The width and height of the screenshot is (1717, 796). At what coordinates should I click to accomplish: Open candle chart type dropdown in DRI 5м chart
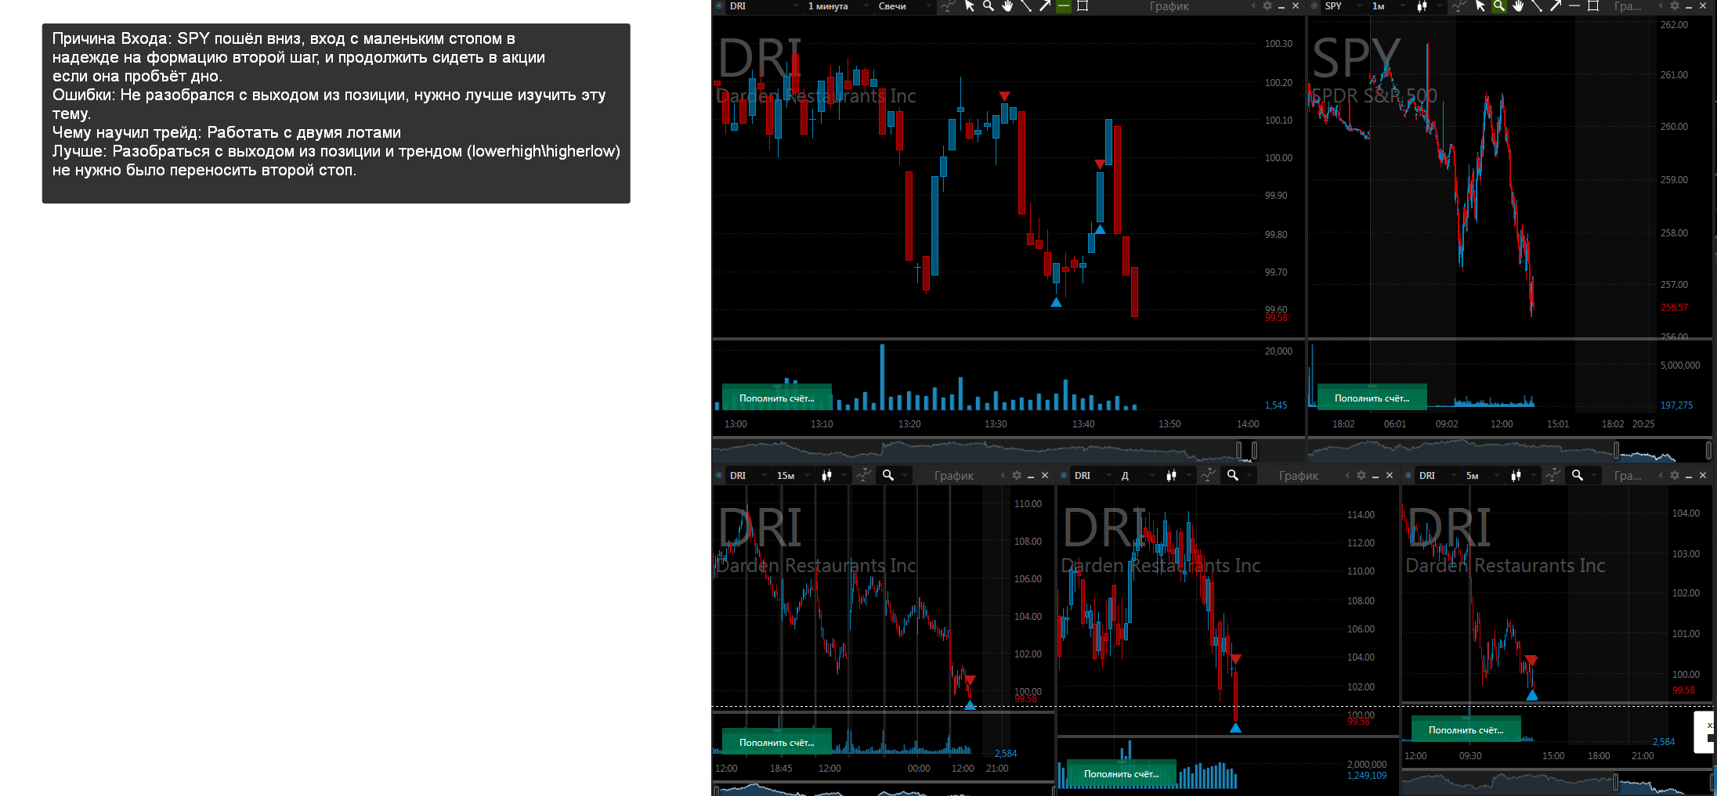click(x=1522, y=475)
